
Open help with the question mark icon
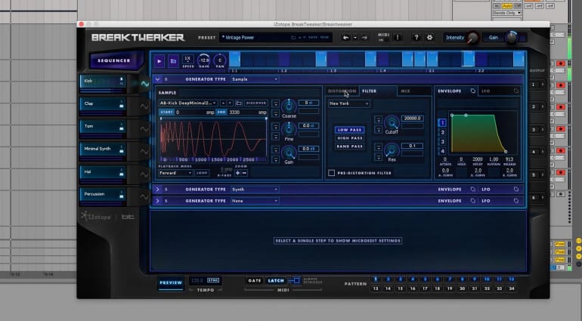click(416, 37)
